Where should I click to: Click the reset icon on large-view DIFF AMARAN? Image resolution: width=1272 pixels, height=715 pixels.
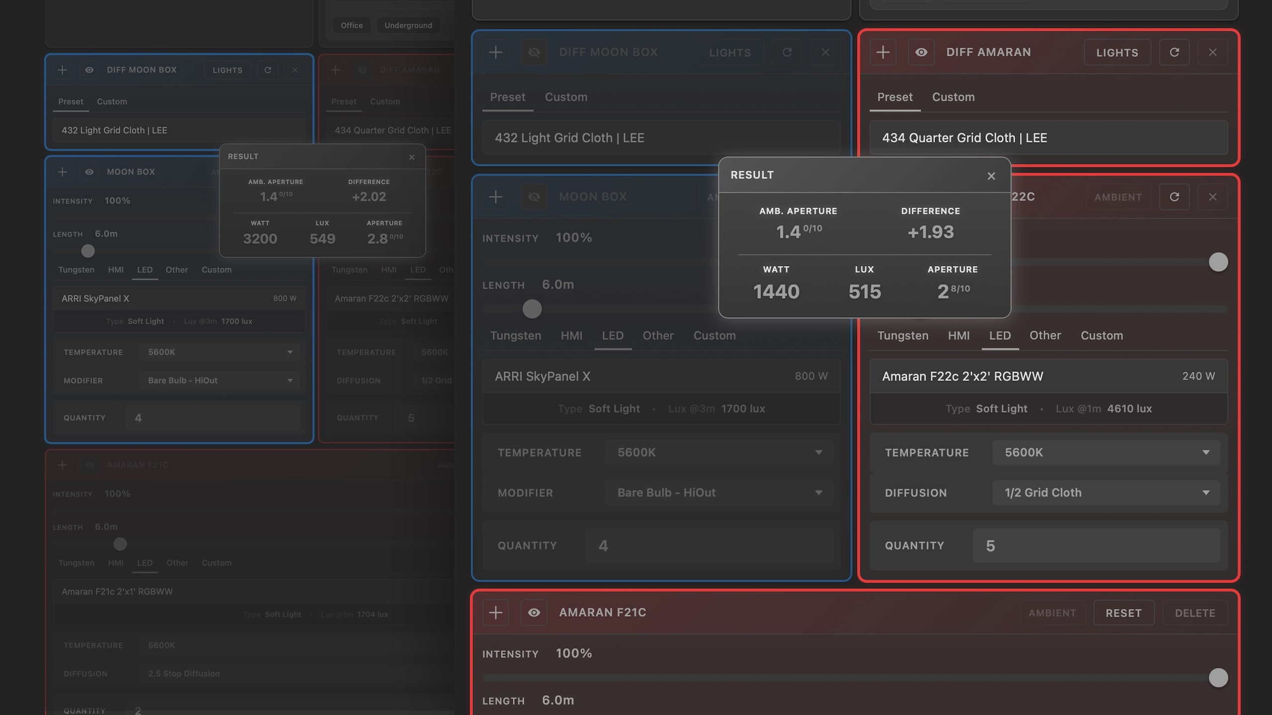pos(1174,52)
